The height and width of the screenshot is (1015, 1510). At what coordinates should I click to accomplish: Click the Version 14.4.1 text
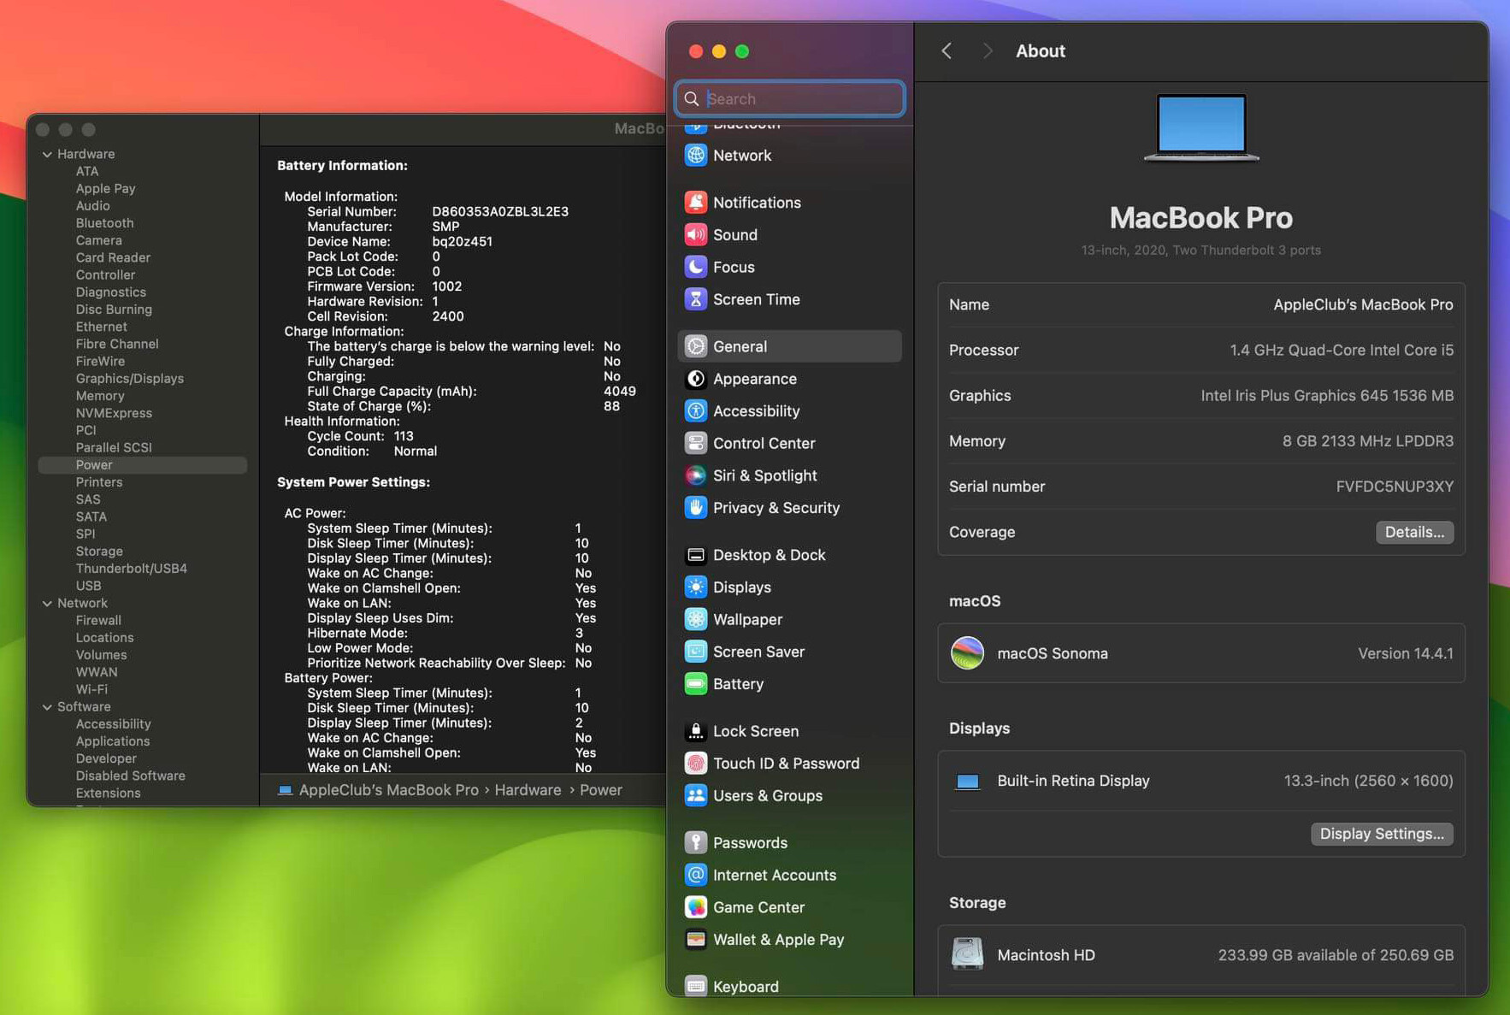point(1406,653)
